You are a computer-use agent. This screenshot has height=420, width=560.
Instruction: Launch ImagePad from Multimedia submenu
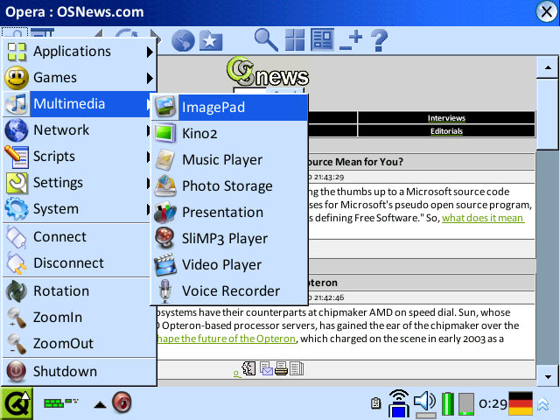point(229,108)
